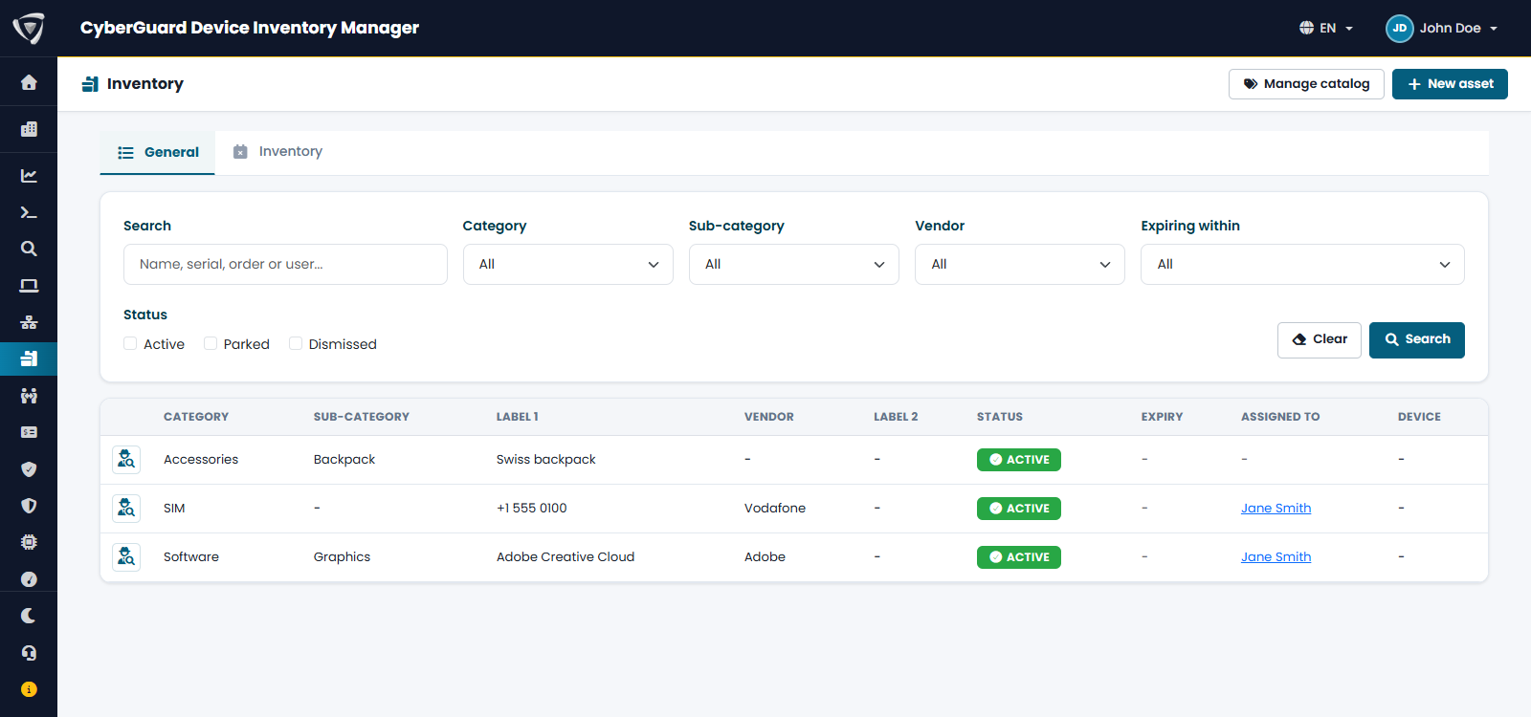Expand the Category dropdown
The height and width of the screenshot is (717, 1531).
point(568,264)
